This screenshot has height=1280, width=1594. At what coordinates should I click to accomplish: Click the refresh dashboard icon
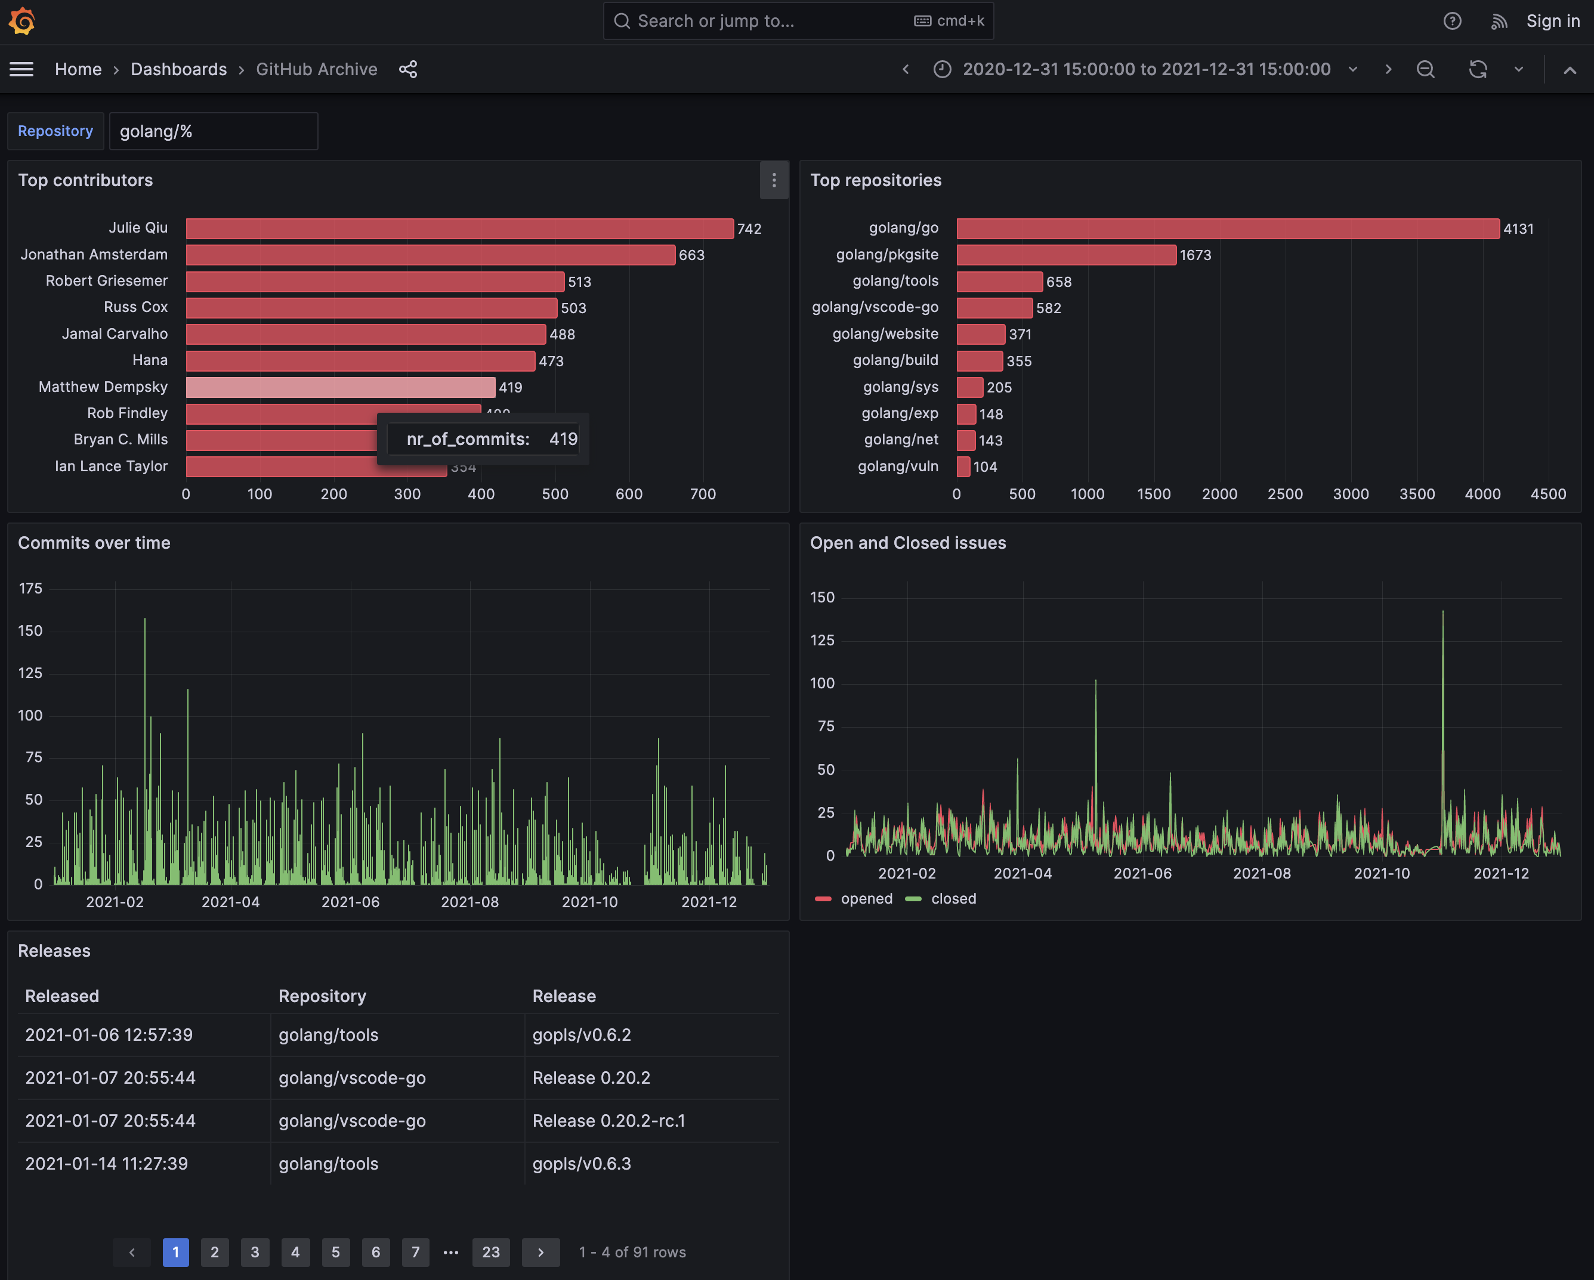(1478, 69)
